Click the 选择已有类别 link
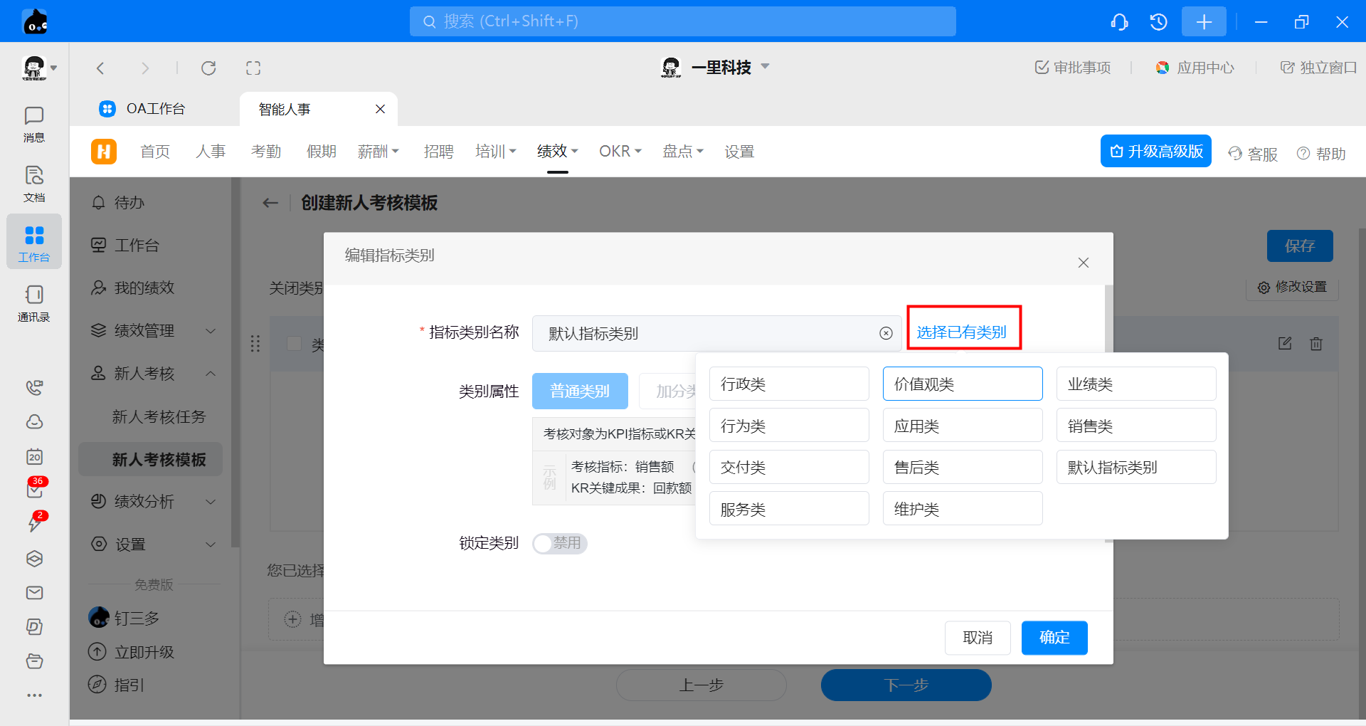Viewport: 1366px width, 726px height. point(961,332)
